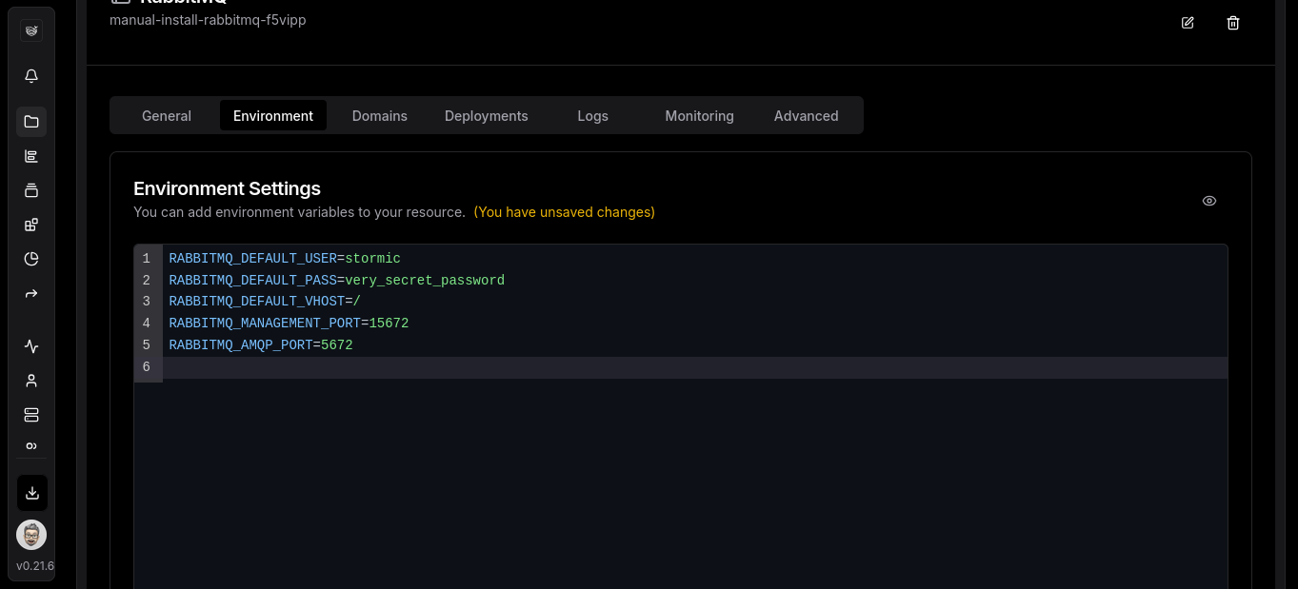Click line number 5 in editor gutter
Viewport: 1298px width, 589px height.
[x=147, y=345]
